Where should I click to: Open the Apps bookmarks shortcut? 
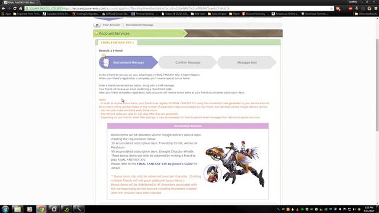tap(7, 14)
